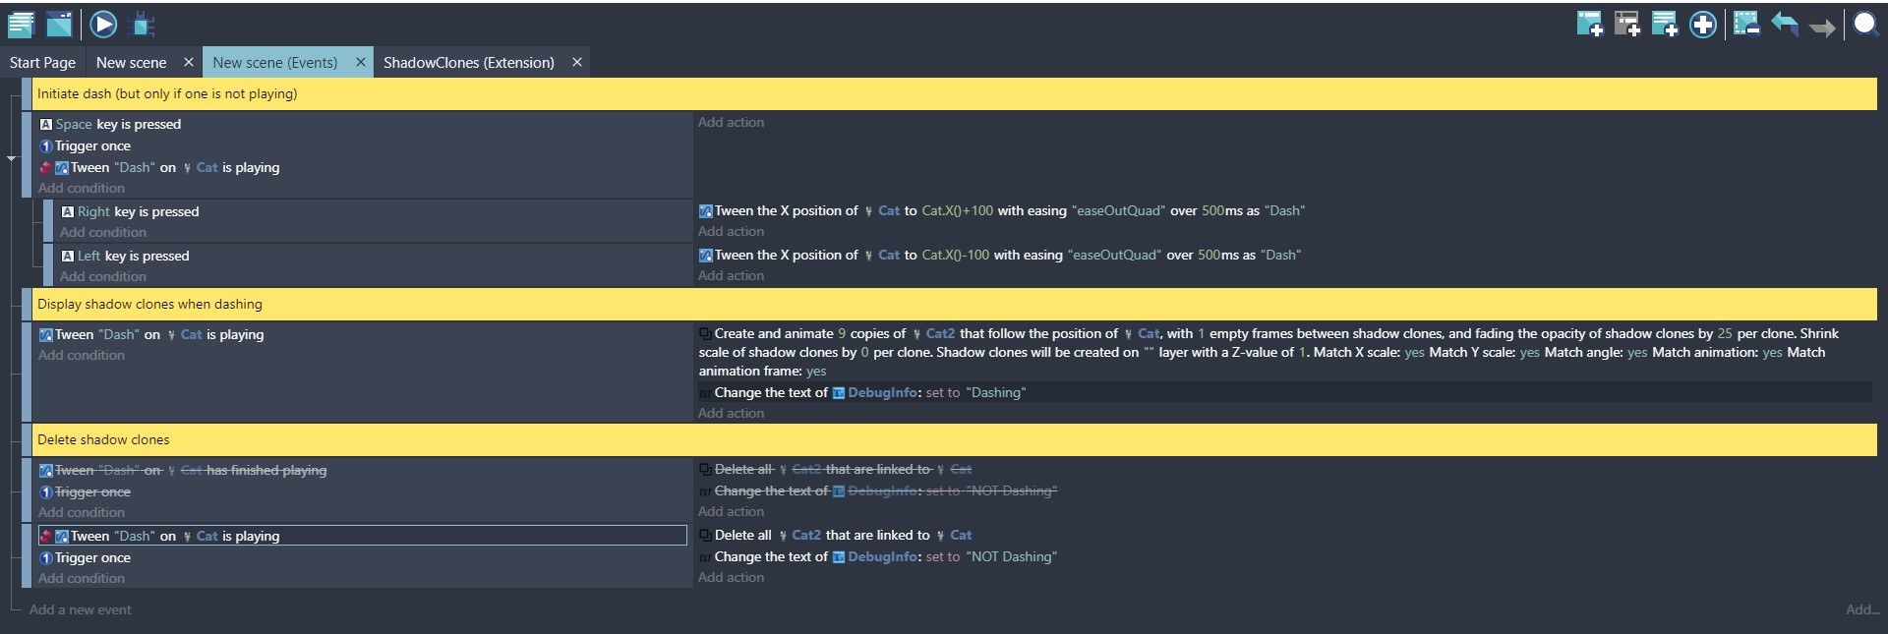Undo the last change
Viewport: 1888px width, 634px height.
tap(1785, 24)
